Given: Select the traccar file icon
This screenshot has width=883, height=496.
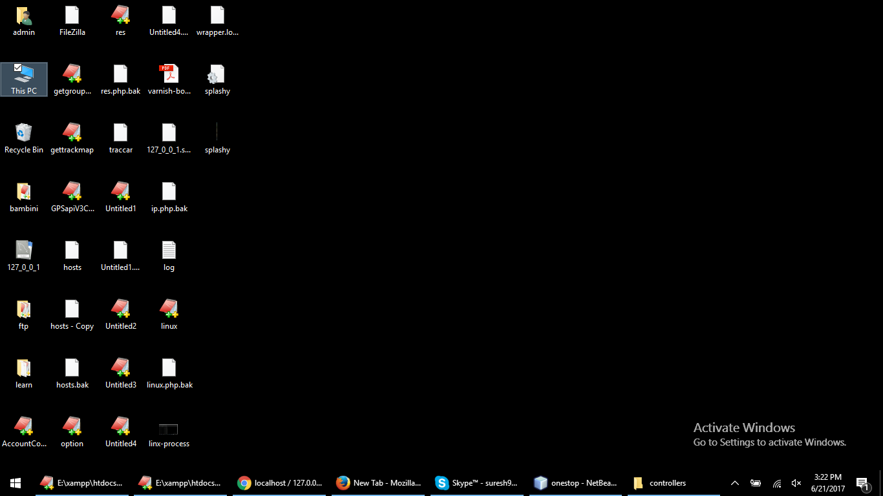Looking at the screenshot, I should pyautogui.click(x=120, y=133).
